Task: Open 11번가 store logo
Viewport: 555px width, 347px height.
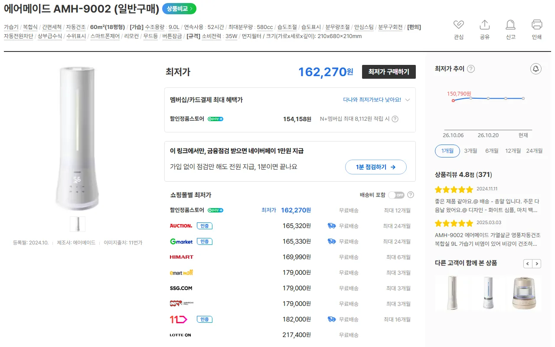Action: coord(178,319)
